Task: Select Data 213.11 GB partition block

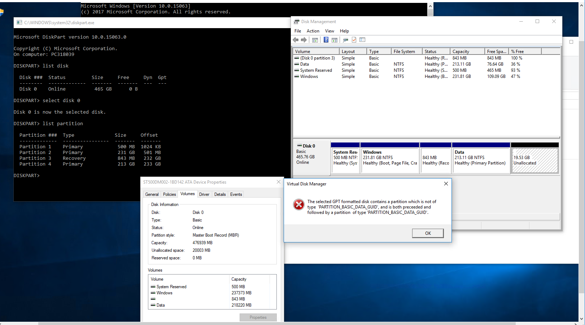Action: pos(481,158)
